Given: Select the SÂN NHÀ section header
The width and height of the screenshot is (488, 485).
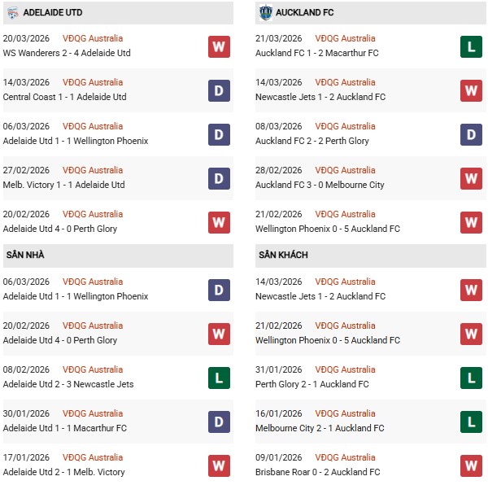Looking at the screenshot, I should click(24, 256).
